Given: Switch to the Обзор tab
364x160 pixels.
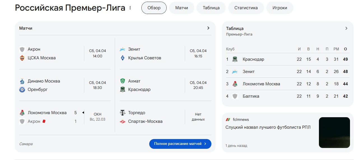Looking at the screenshot, I should (154, 8).
